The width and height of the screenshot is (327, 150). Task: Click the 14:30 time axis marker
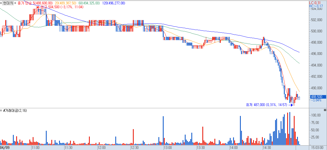coord(267,148)
